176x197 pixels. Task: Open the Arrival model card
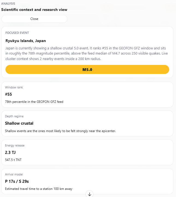87,181
